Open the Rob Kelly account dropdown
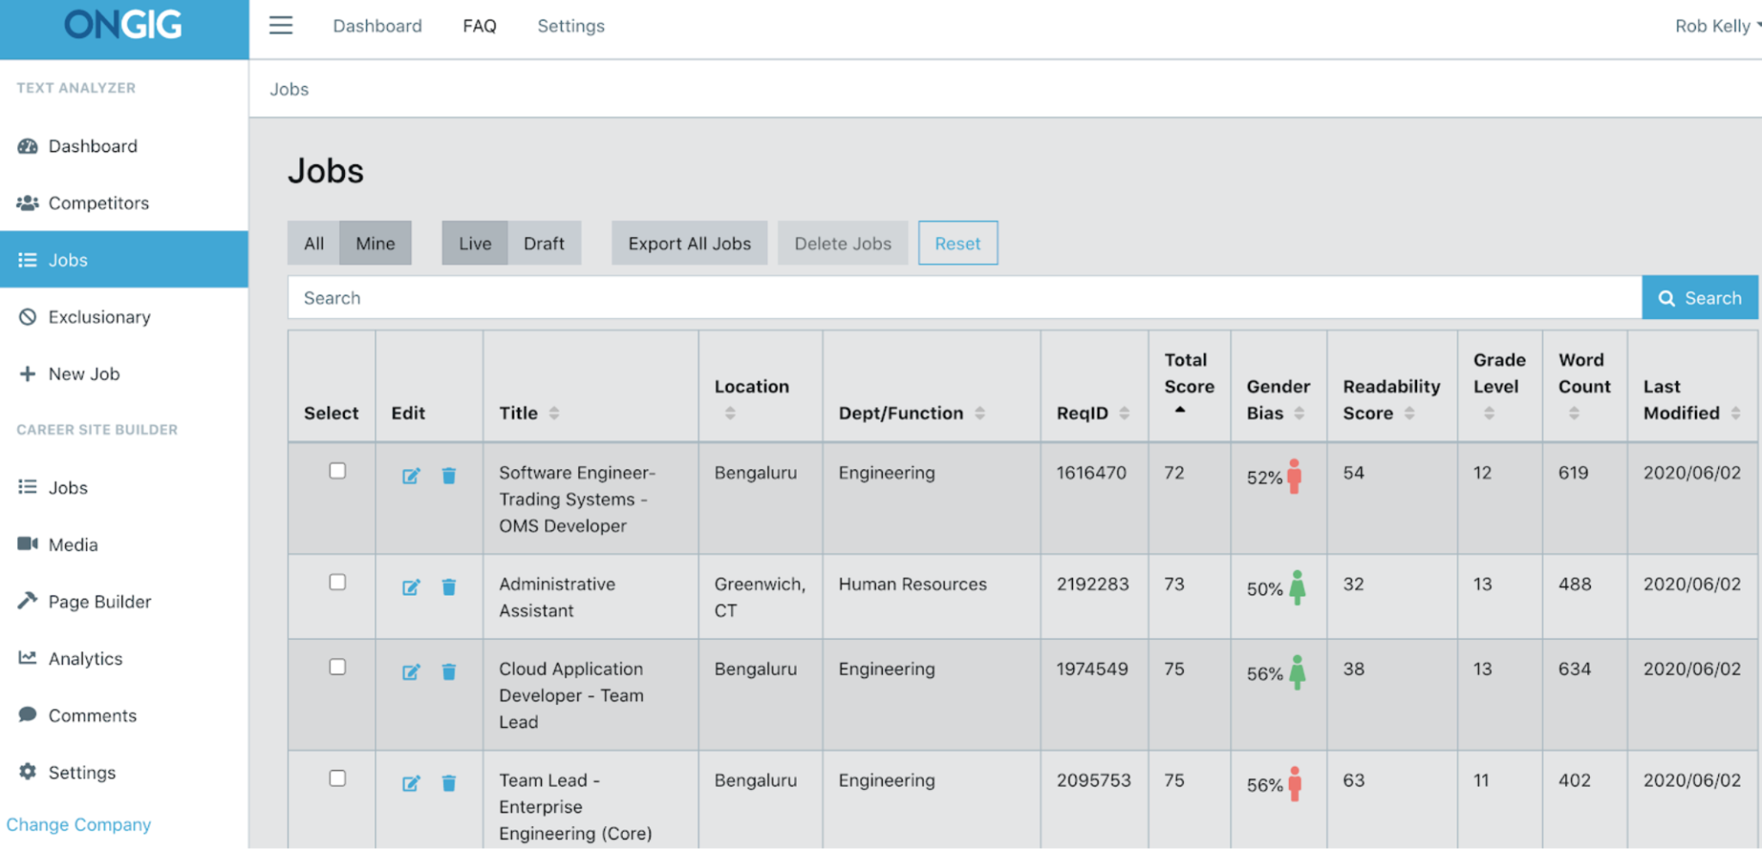The height and width of the screenshot is (851, 1762). pyautogui.click(x=1716, y=26)
